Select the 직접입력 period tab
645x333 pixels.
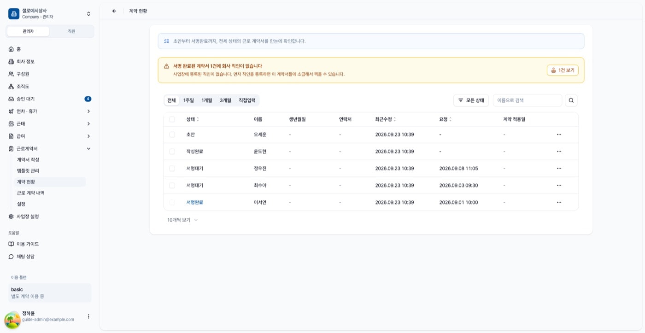pyautogui.click(x=247, y=100)
